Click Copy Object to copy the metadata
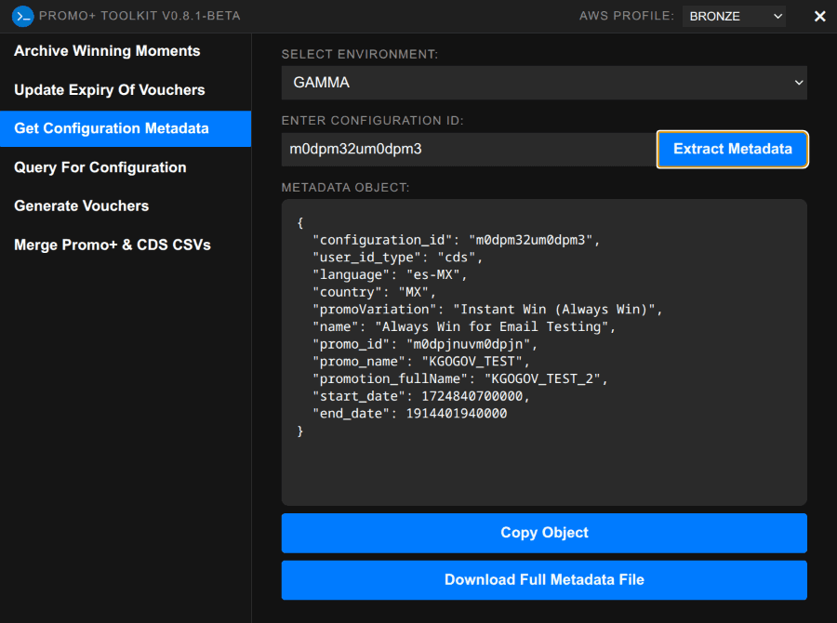The image size is (837, 623). (x=544, y=533)
